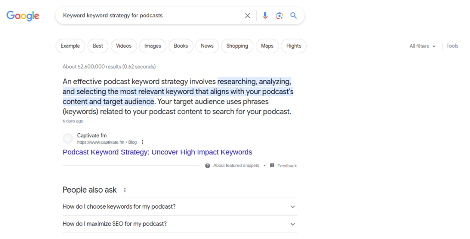Switch to the Videos filter tab
Screen dimensions: 470x239
[x=124, y=46]
